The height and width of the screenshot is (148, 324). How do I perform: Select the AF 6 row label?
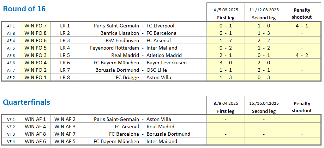(11, 63)
